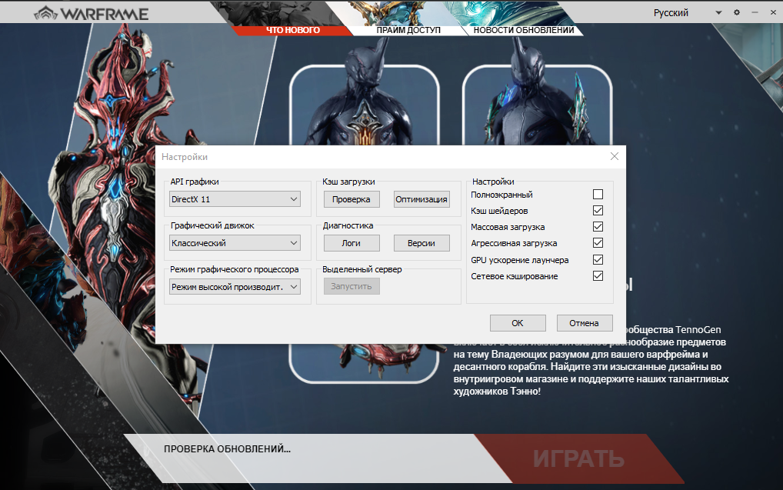
Task: Toggle the Кэш шейдеров checkbox
Action: [598, 210]
